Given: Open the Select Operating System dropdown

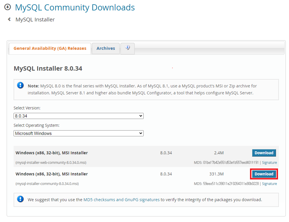Looking at the screenshot, I should point(79,133).
